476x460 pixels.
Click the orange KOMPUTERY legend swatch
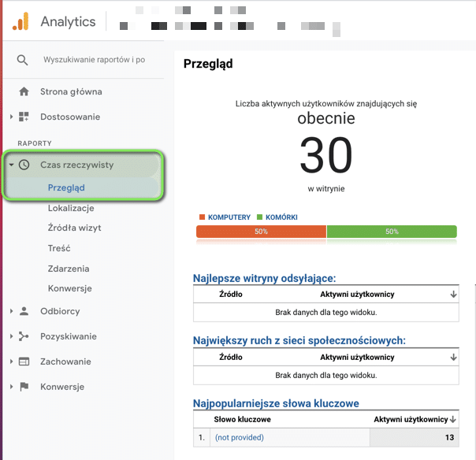[x=203, y=217]
